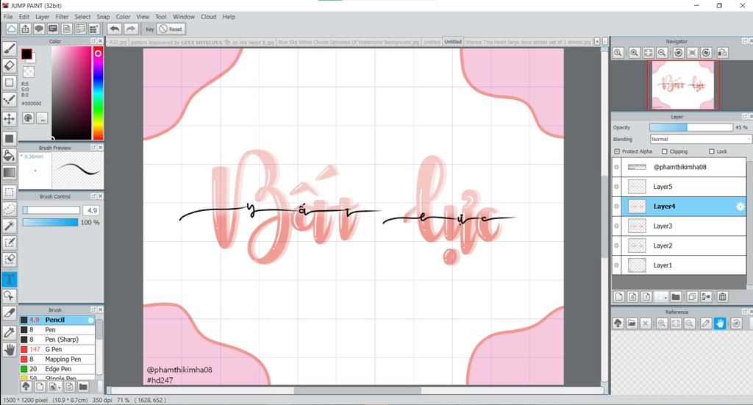The width and height of the screenshot is (753, 405).
Task: Select the Edge Pen brush
Action: click(57, 369)
